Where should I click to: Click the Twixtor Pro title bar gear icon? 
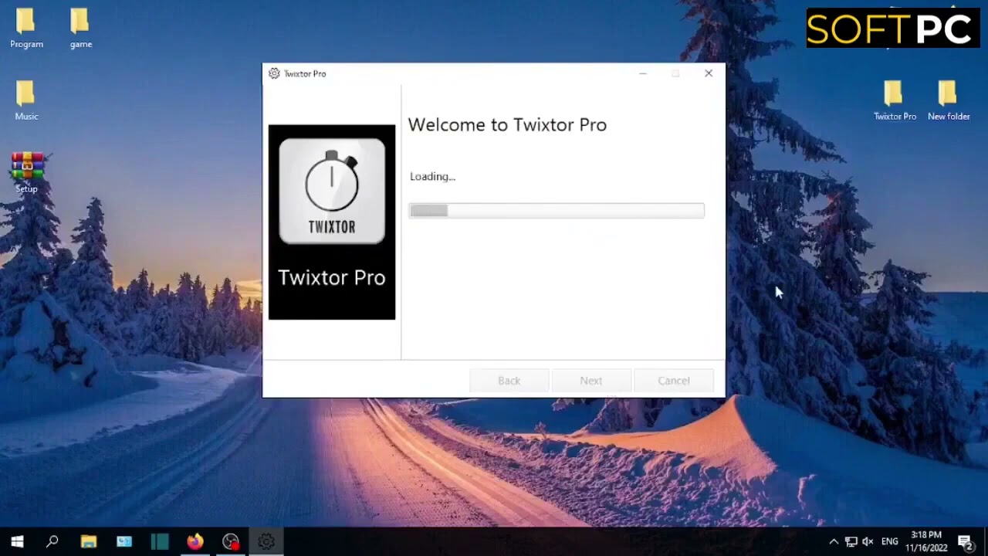[x=274, y=73]
